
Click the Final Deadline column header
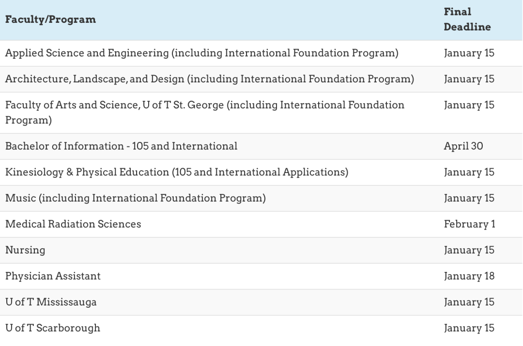coord(467,19)
